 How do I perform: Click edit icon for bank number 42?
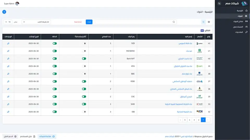8,44
